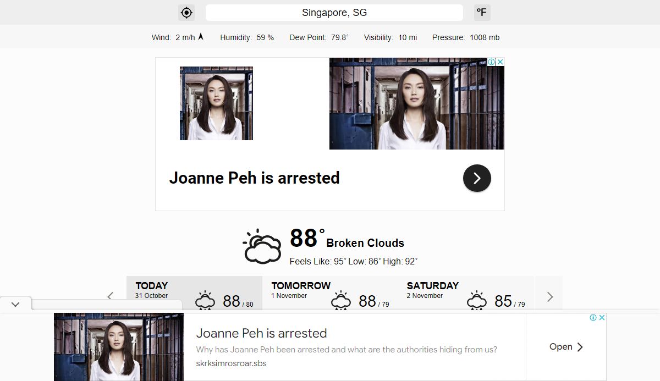Click the right arrow to see next forecast days
The image size is (660, 381).
click(x=549, y=297)
